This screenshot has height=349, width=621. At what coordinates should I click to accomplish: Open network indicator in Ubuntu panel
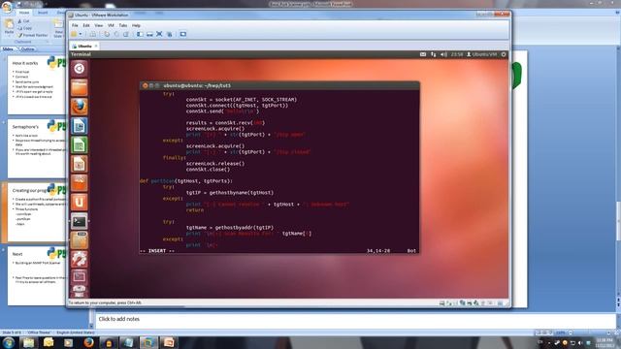pyautogui.click(x=434, y=54)
